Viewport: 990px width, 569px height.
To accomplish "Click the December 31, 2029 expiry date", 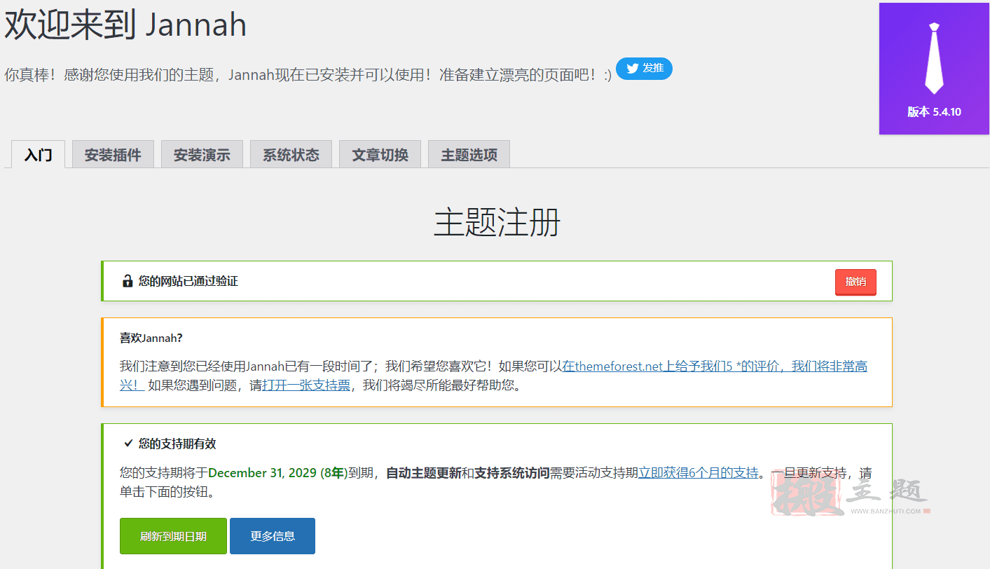I will tap(263, 472).
